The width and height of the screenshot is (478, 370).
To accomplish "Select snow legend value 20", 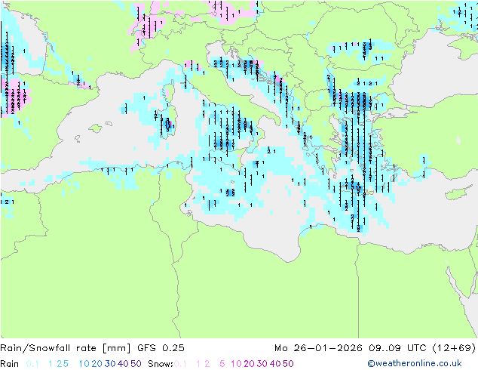I will (x=249, y=364).
